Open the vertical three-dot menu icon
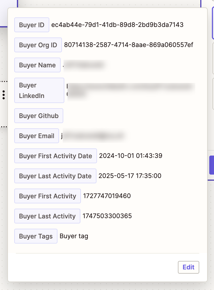 pyautogui.click(x=4, y=95)
